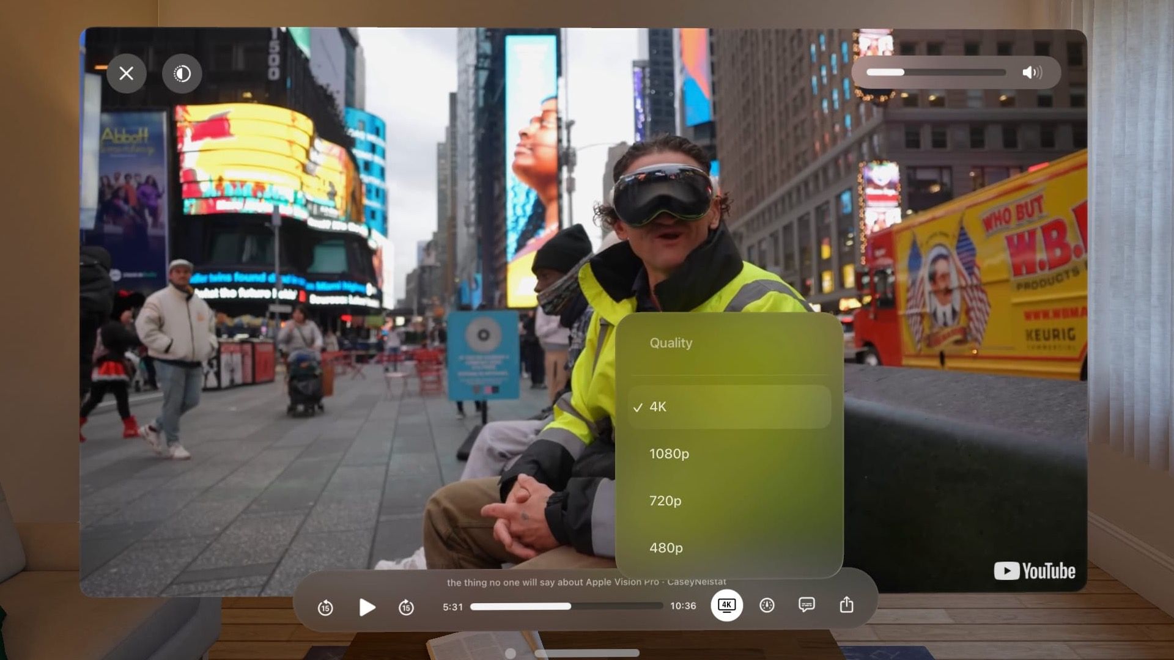Open the Share sheet icon

tap(847, 605)
